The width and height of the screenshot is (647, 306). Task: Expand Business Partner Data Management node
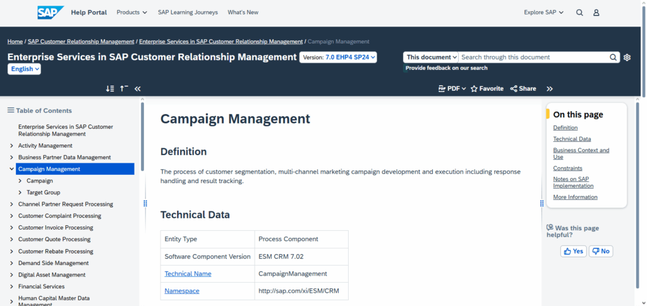[11, 157]
